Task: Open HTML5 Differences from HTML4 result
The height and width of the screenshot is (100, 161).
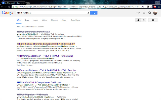Action: pyautogui.click(x=33, y=32)
